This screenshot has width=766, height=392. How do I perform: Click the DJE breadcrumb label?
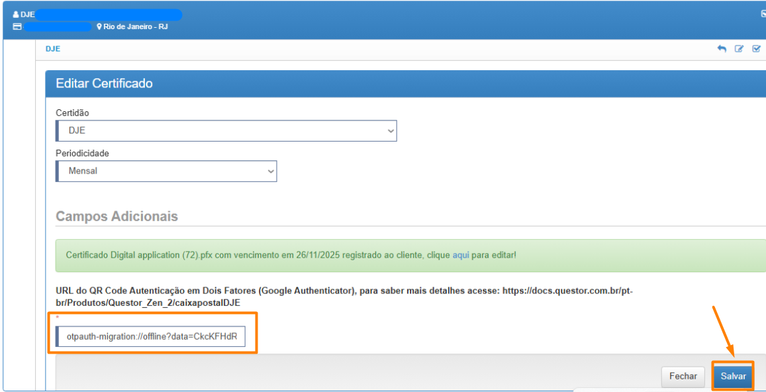tap(53, 49)
